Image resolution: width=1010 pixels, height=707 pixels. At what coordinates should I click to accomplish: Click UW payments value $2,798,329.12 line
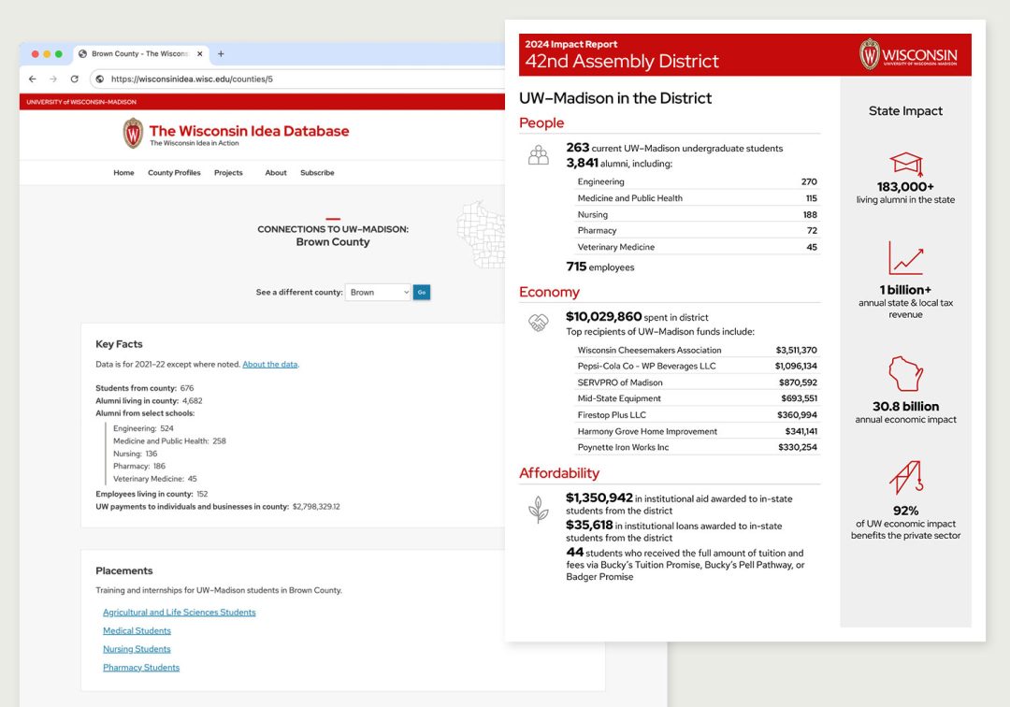[x=218, y=507]
